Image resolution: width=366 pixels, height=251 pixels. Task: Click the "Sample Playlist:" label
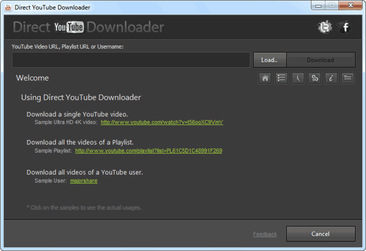[53, 151]
